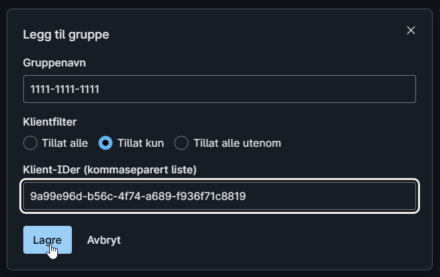Click the Tillat alle label text
Screen dimensions: 440x277
(65, 143)
